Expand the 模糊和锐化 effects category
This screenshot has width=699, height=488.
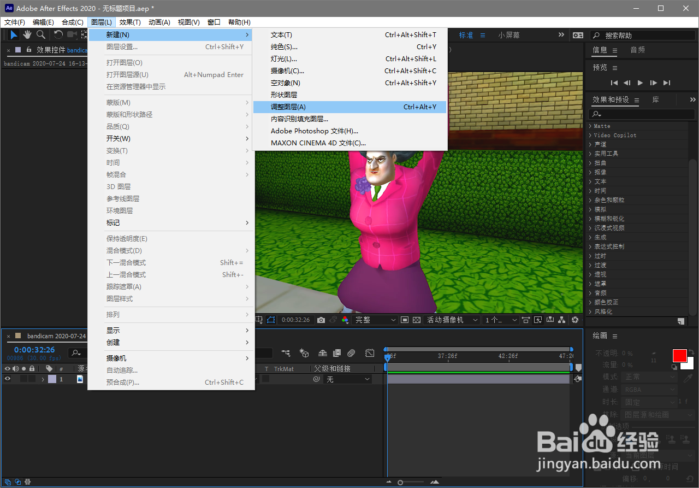tap(590, 219)
